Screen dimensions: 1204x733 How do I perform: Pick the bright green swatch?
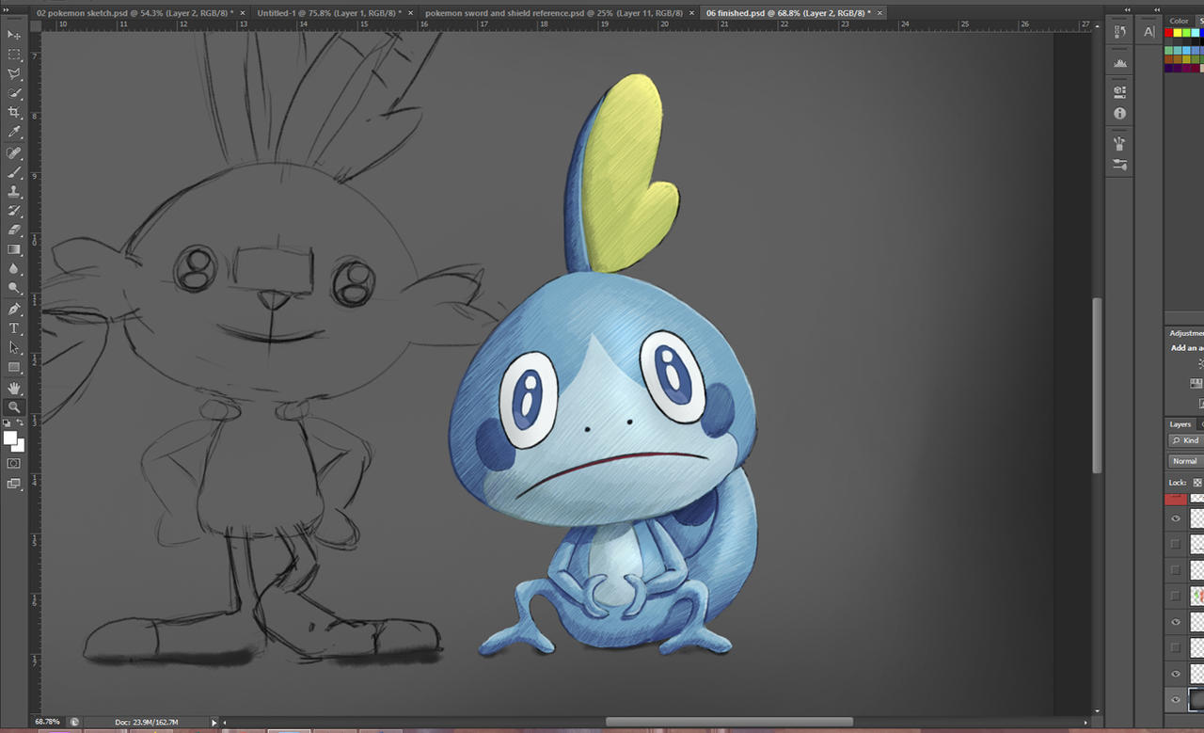(x=1186, y=33)
